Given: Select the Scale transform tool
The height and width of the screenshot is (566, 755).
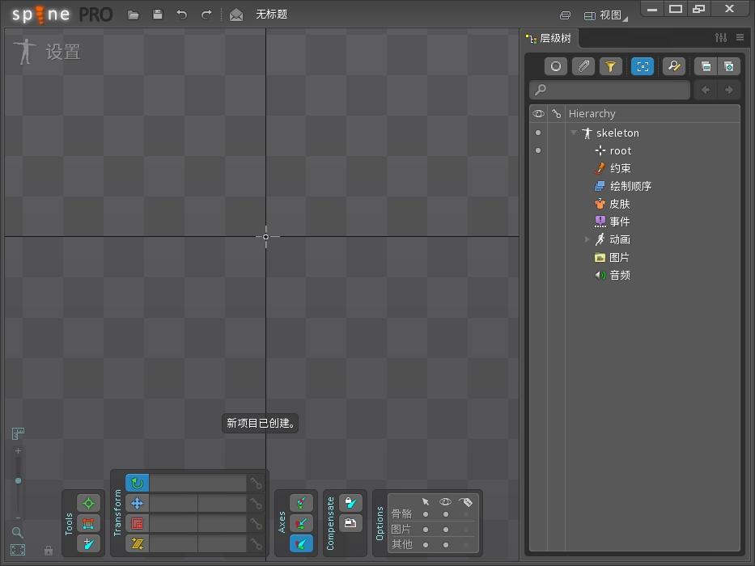Looking at the screenshot, I should [x=137, y=523].
